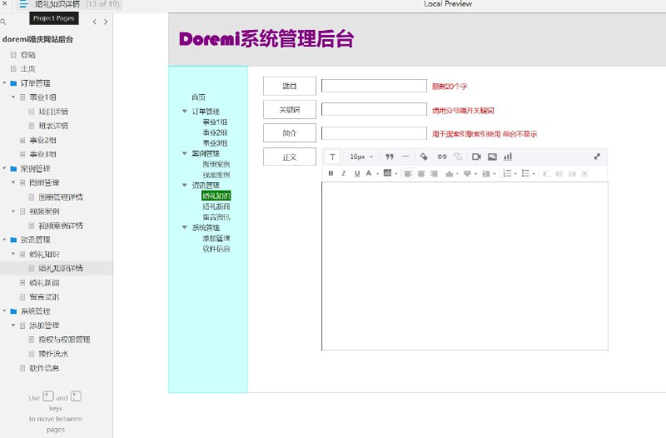Open 软件信息 in the cyan menu

[x=216, y=249]
